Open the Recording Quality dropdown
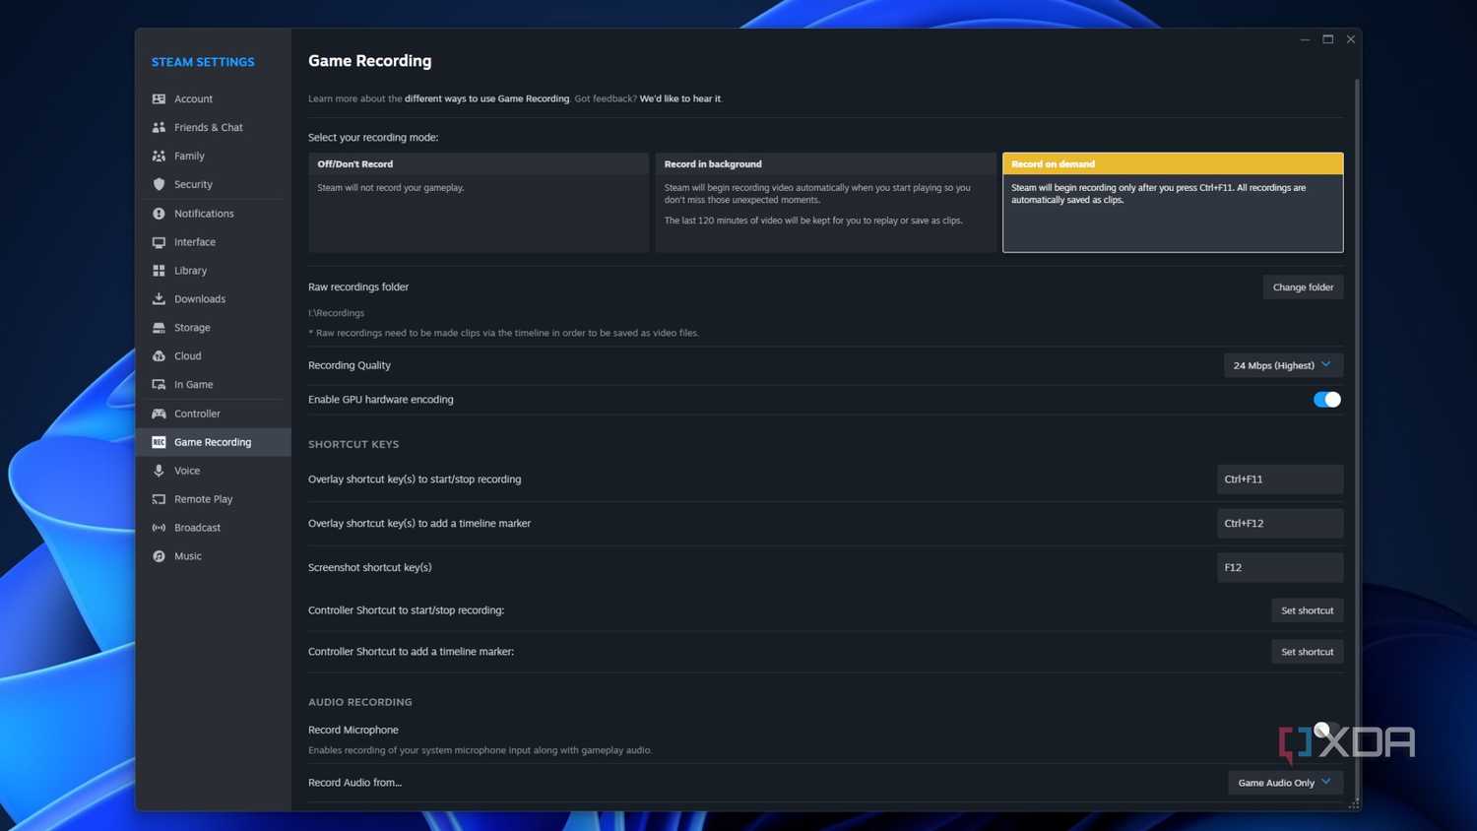The height and width of the screenshot is (831, 1477). pos(1283,365)
